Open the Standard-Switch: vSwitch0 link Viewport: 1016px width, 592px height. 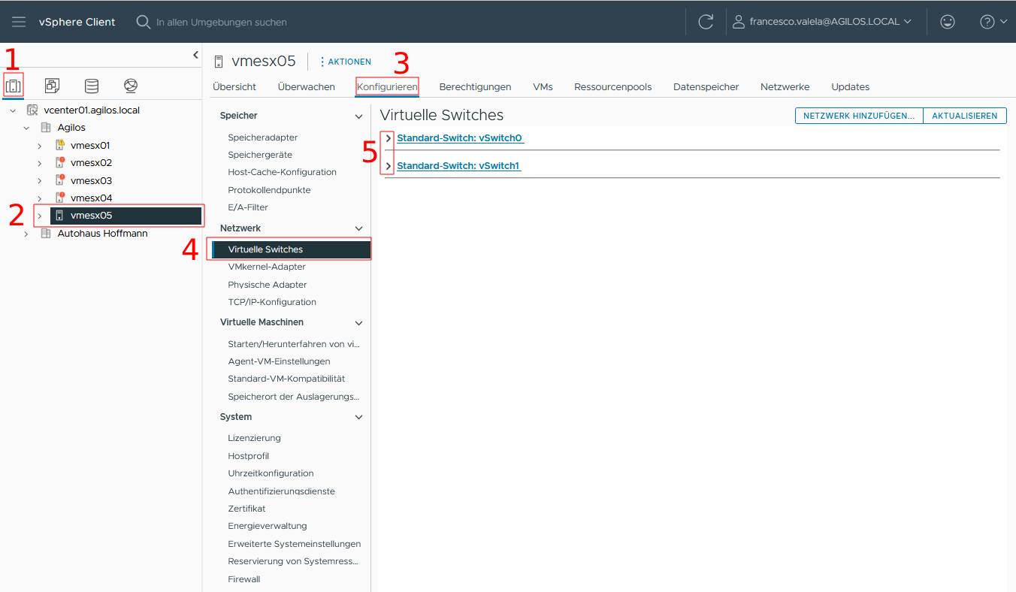[x=459, y=138]
